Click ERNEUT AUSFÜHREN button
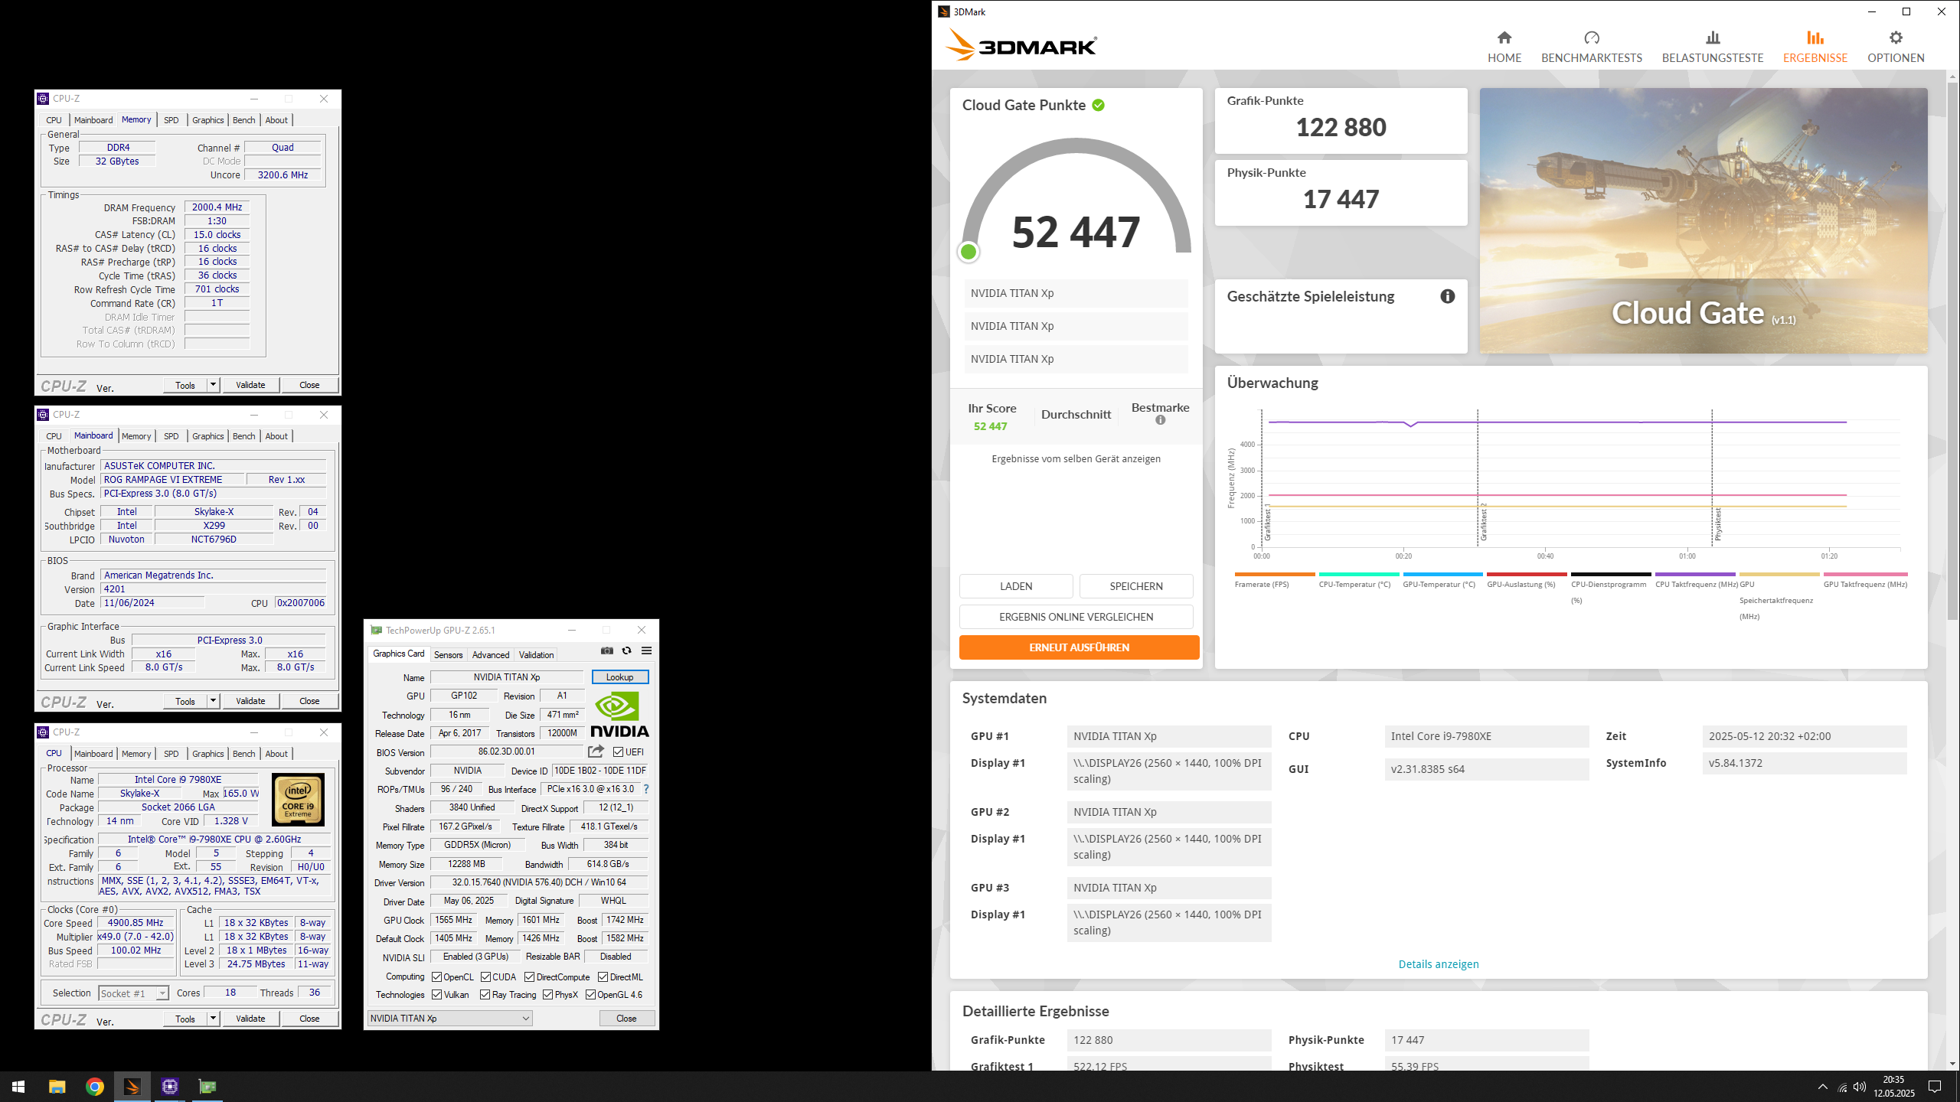The image size is (1960, 1102). (x=1079, y=647)
